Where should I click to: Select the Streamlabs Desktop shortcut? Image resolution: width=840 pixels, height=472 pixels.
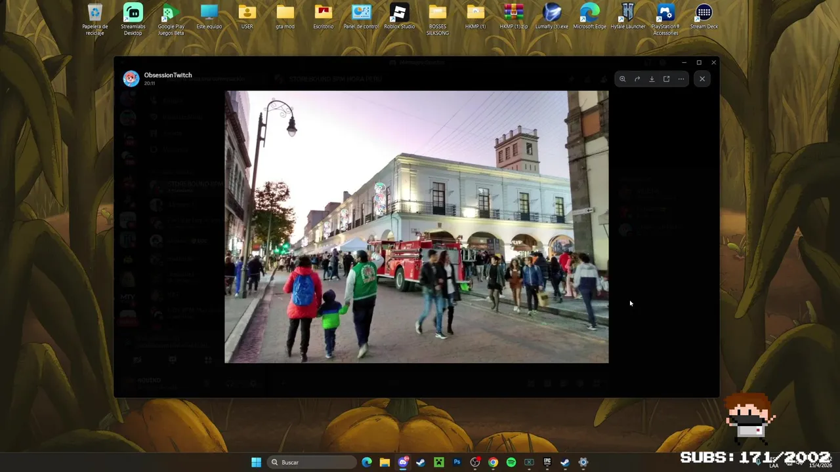pyautogui.click(x=133, y=20)
